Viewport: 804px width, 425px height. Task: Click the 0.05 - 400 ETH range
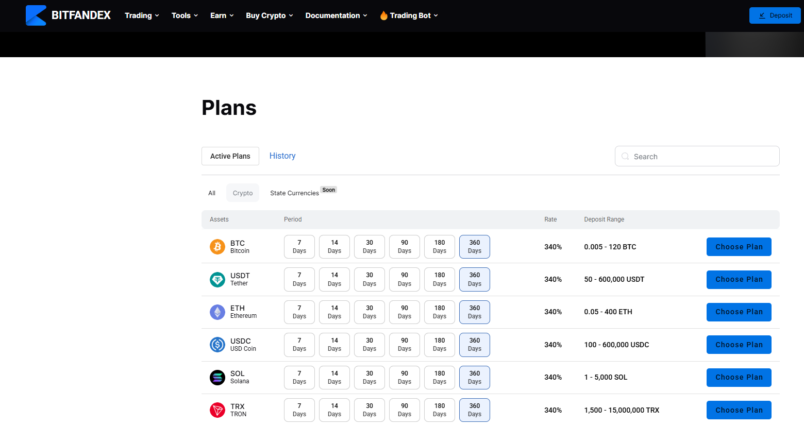(608, 312)
